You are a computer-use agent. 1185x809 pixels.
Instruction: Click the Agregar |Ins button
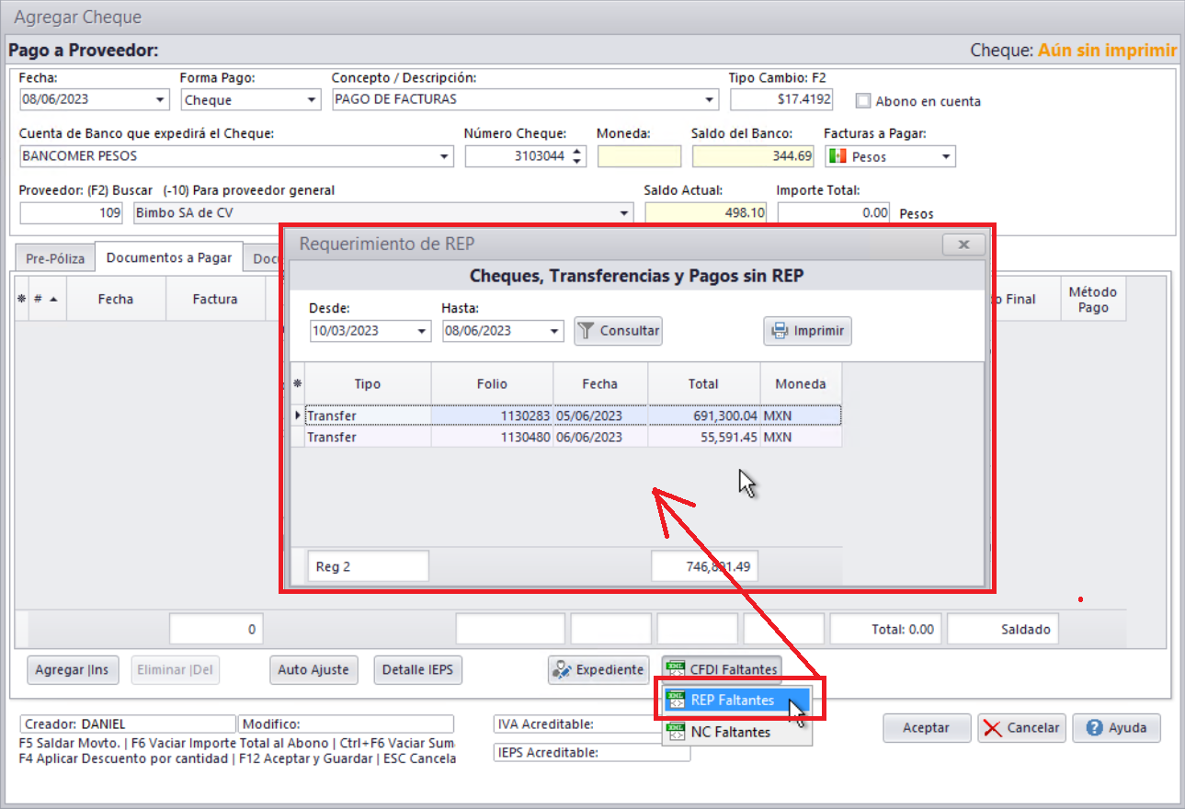pyautogui.click(x=73, y=670)
